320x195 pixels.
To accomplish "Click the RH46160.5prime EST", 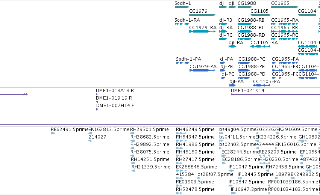I will [179, 156].
